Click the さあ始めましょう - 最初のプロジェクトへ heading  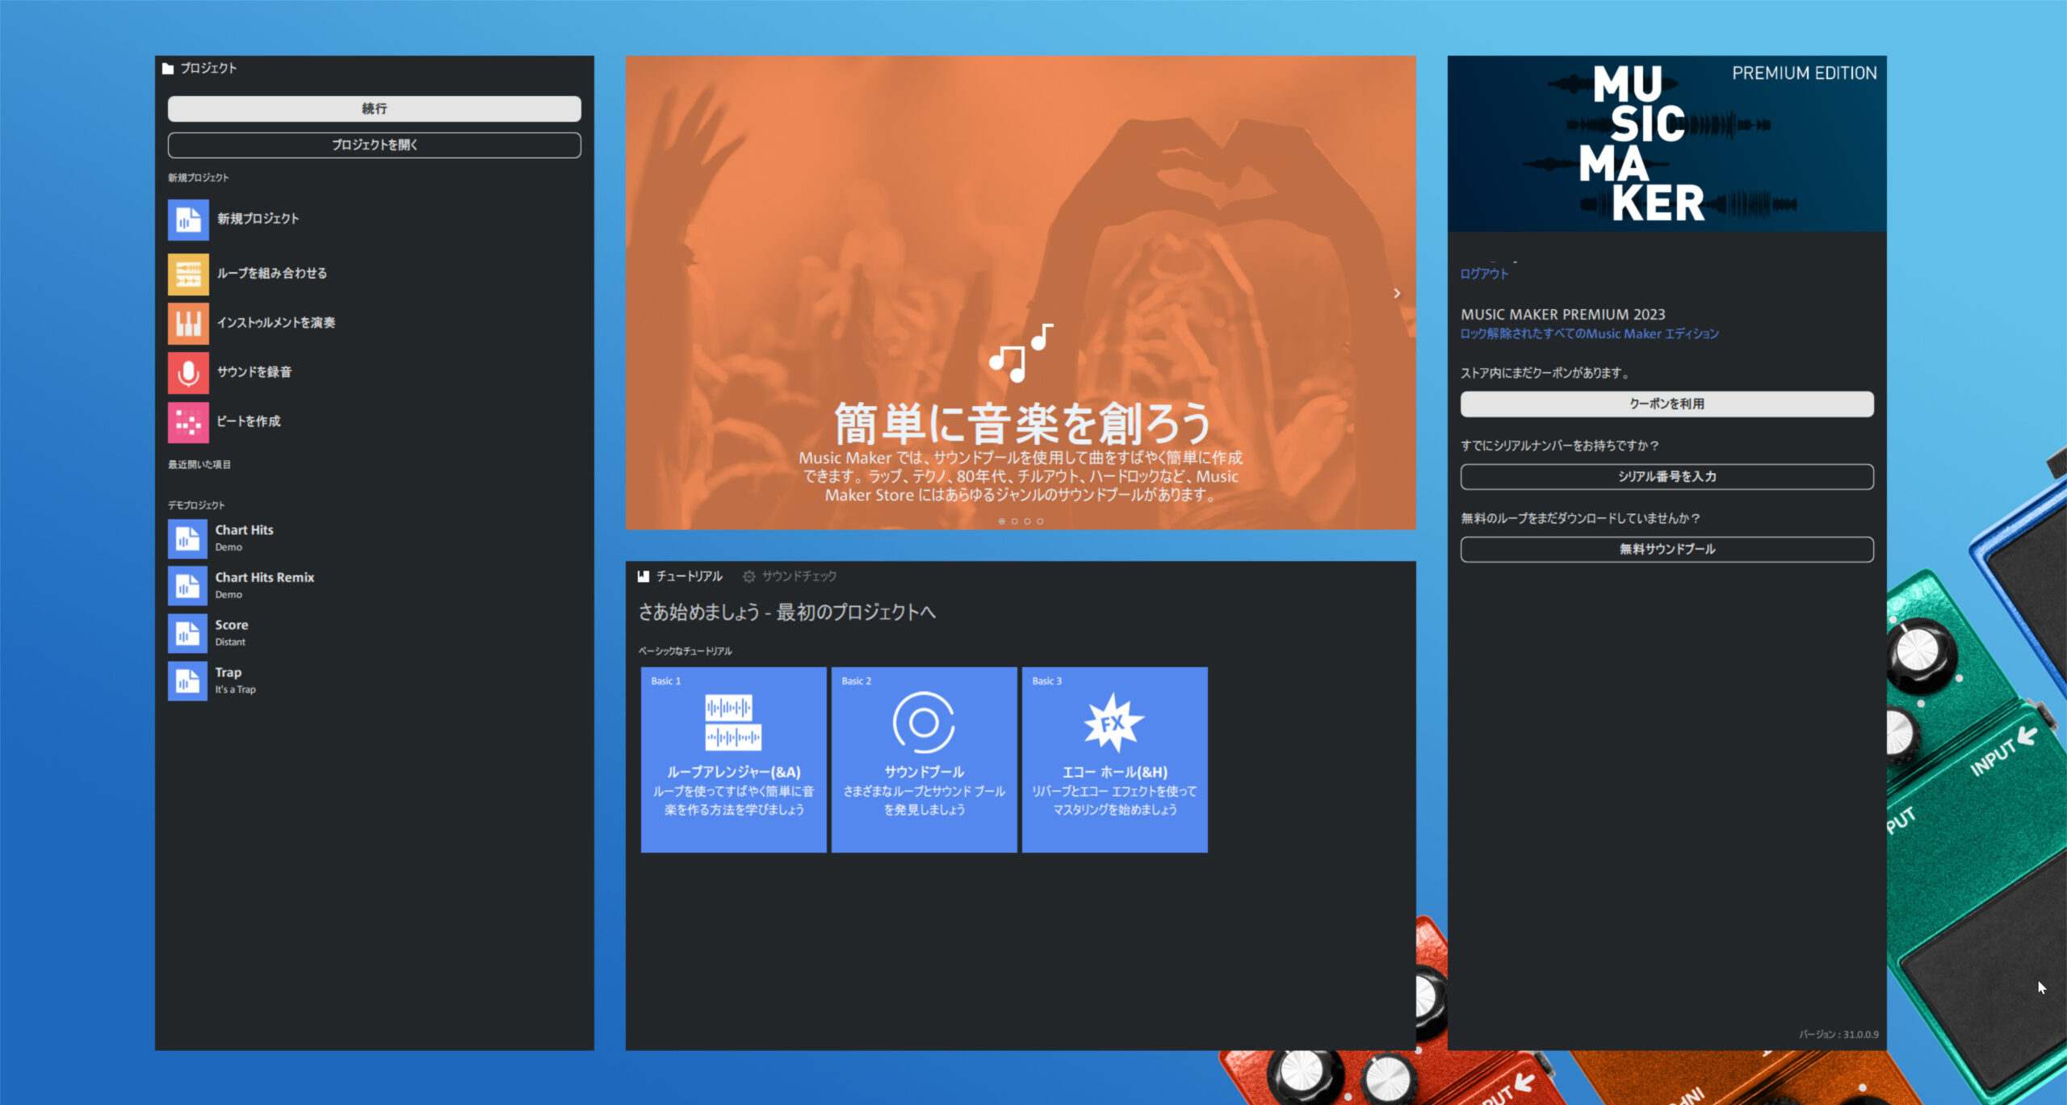click(x=786, y=613)
